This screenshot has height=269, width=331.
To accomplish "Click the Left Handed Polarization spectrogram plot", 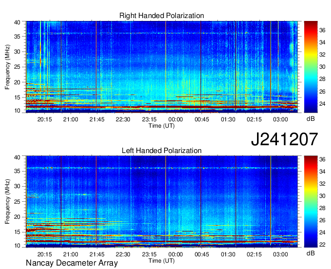I will (162, 202).
